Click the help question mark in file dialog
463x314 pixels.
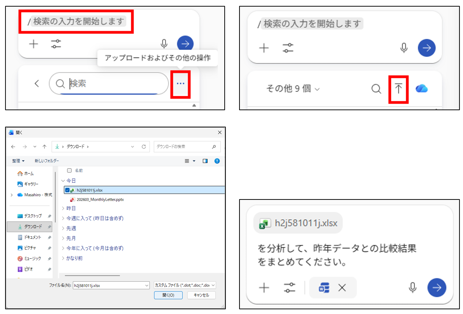pos(217,161)
